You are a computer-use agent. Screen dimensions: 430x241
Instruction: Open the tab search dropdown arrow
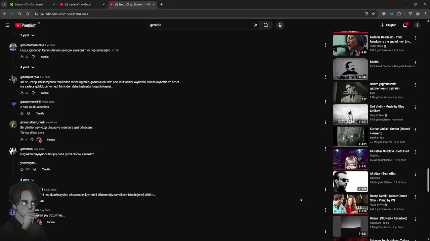point(4,4)
